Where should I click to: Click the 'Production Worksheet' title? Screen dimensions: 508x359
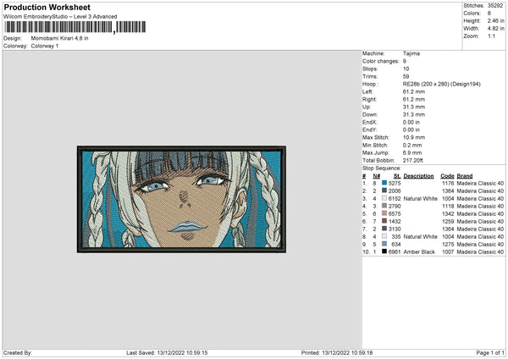click(47, 7)
